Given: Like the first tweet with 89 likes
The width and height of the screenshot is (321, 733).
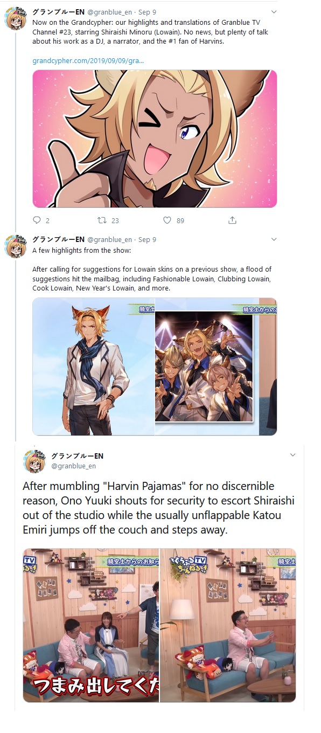Looking at the screenshot, I should click(167, 220).
